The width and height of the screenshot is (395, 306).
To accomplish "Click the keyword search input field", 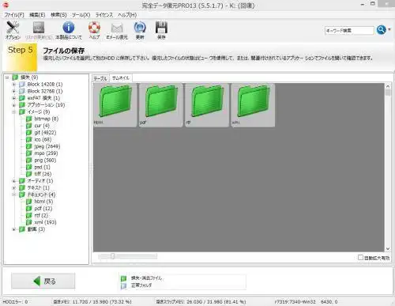I will point(349,30).
